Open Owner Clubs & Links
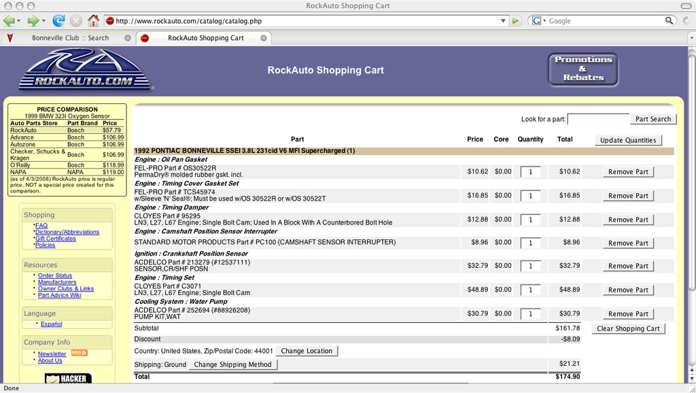 coord(66,289)
